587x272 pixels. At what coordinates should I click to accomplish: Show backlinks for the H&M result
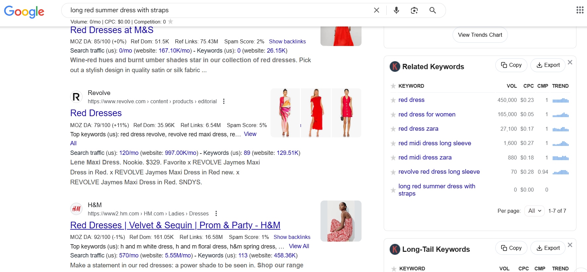point(292,237)
